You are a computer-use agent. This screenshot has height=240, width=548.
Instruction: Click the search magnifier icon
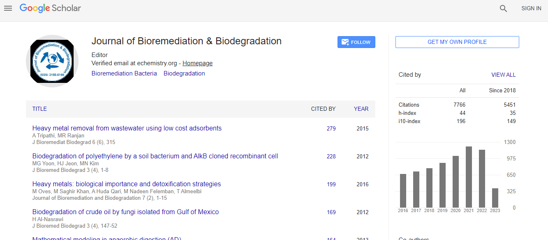click(x=503, y=8)
